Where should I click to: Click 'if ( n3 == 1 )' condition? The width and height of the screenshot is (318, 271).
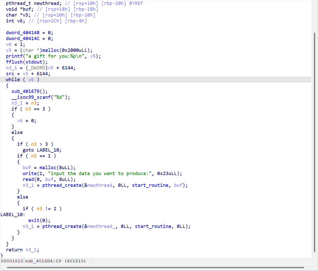[37, 156]
